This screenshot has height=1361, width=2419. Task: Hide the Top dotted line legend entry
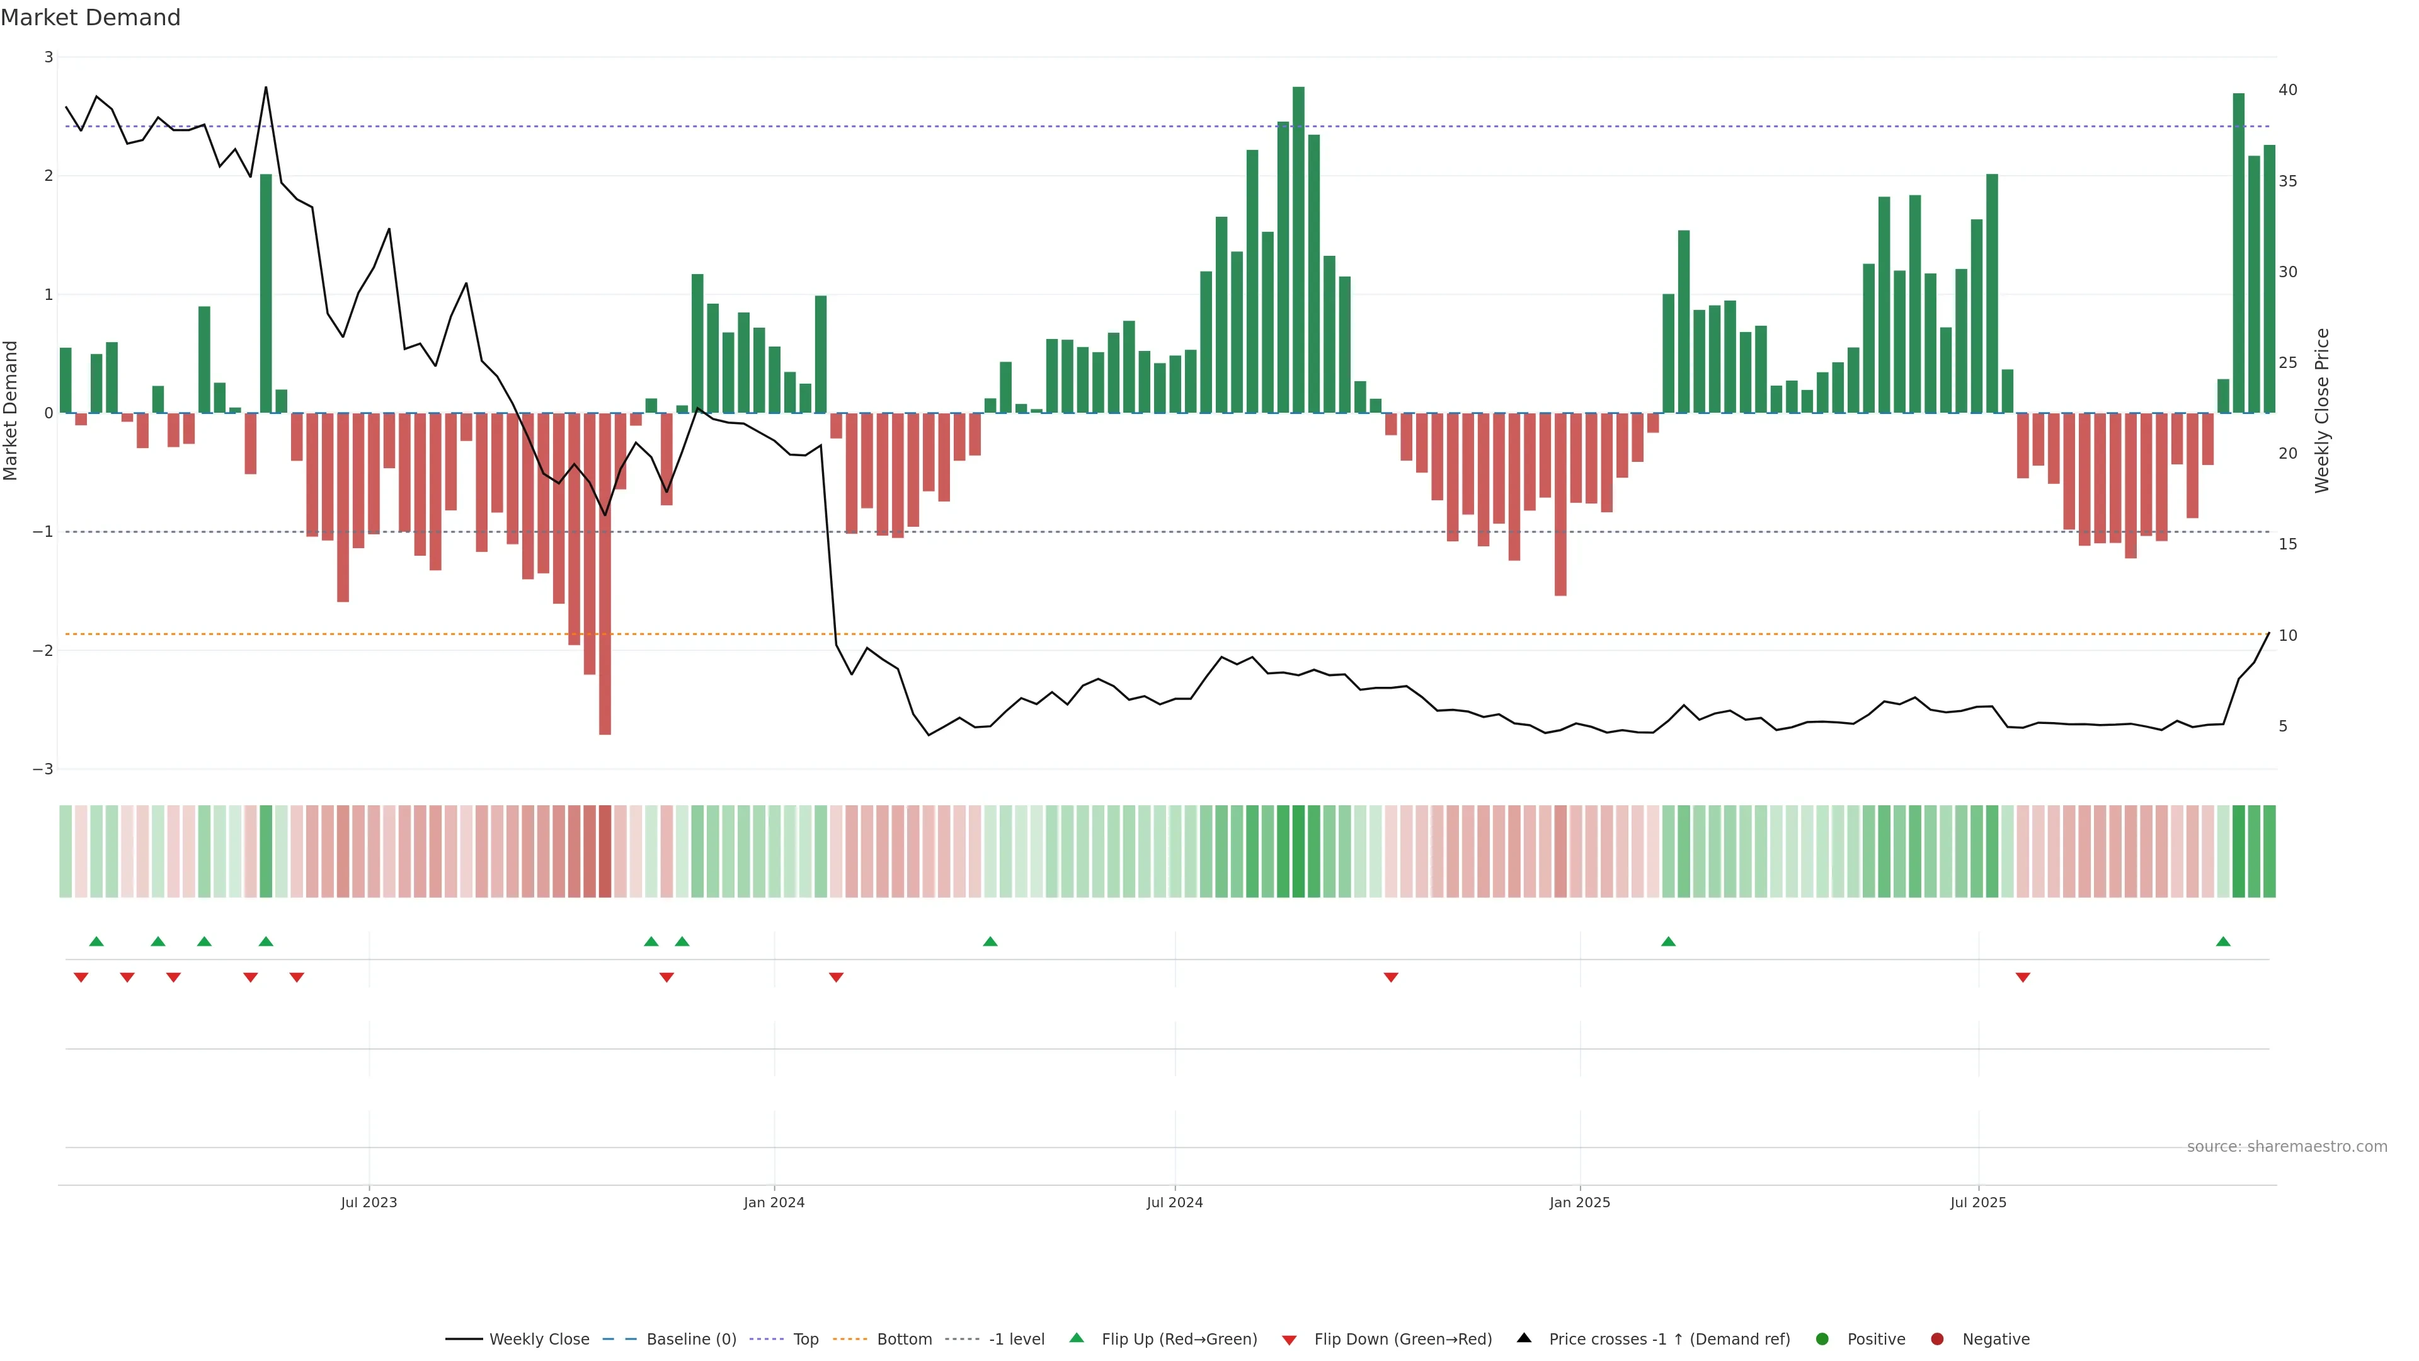[x=805, y=1338]
